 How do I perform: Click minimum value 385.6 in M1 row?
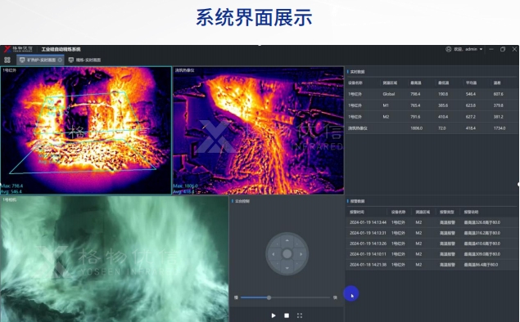pyautogui.click(x=443, y=105)
